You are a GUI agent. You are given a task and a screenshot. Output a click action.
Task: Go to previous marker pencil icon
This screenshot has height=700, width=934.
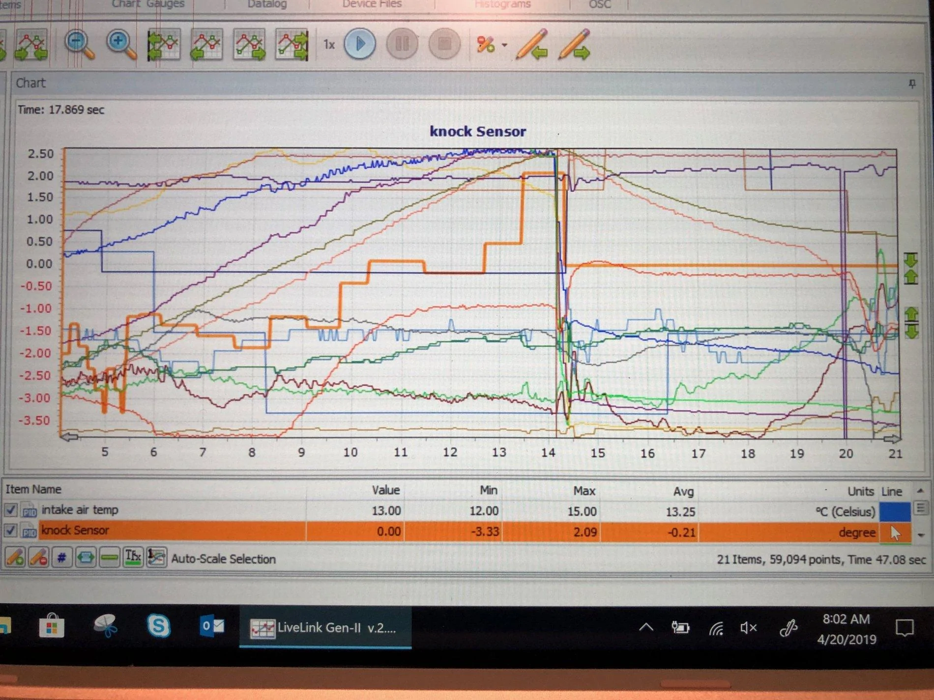pos(532,45)
